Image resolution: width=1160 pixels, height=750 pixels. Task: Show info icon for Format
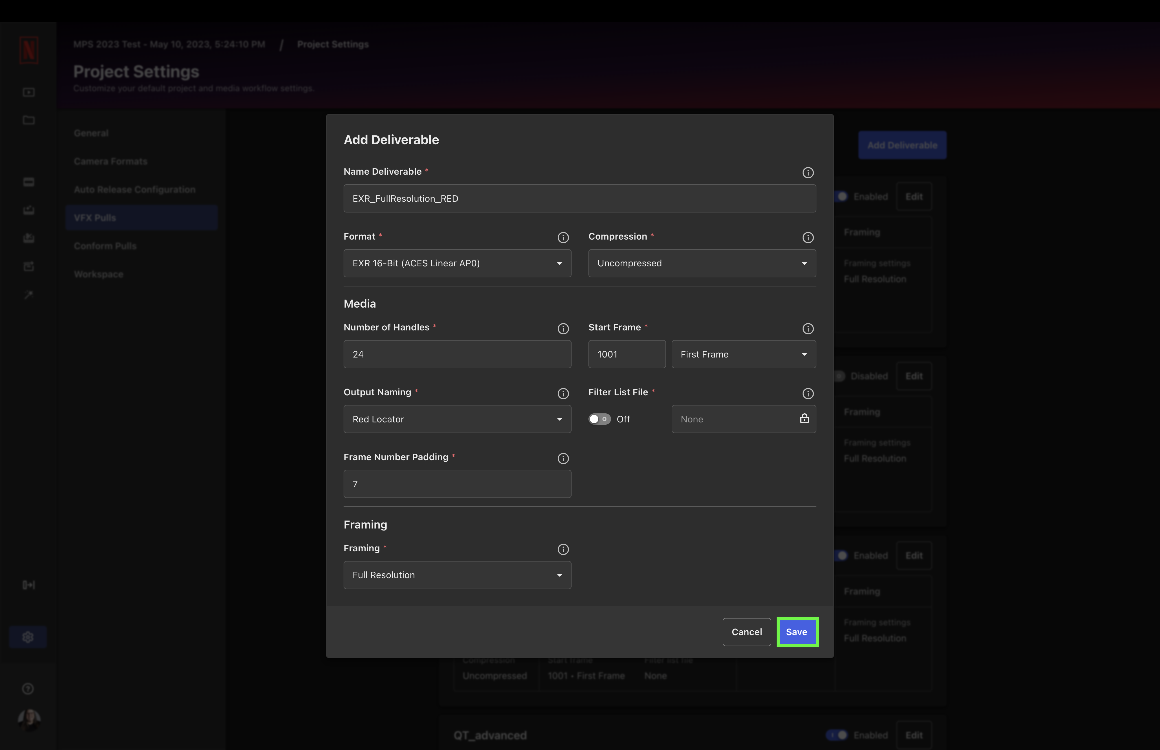pyautogui.click(x=563, y=237)
